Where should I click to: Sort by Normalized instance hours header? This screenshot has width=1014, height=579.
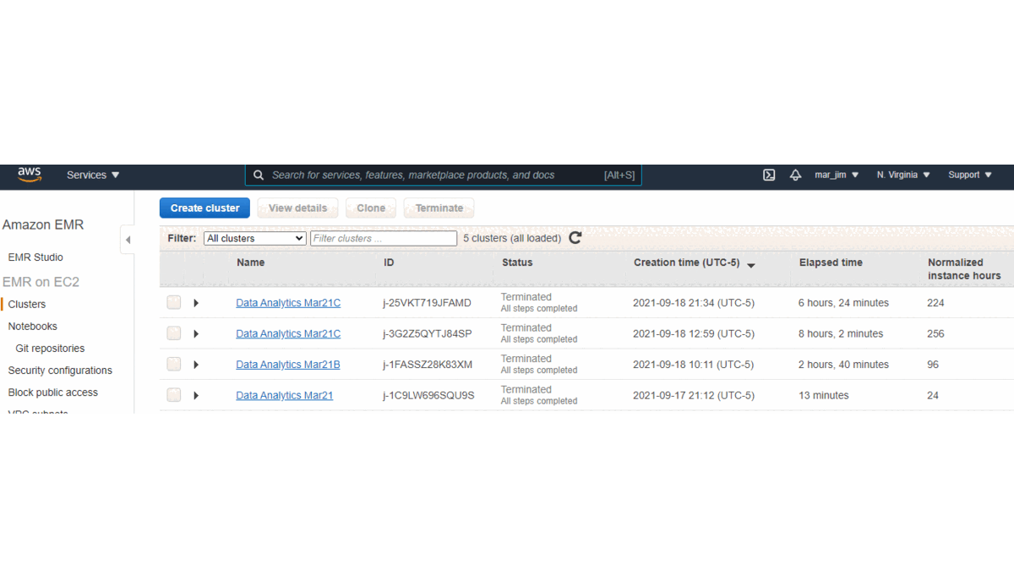click(x=964, y=269)
